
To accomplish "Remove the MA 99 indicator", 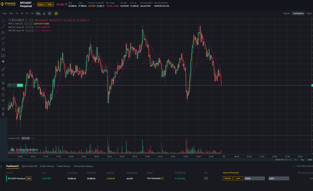I will tap(32, 31).
